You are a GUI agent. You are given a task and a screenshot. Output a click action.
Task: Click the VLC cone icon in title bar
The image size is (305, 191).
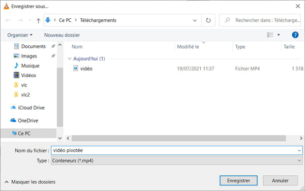tap(7, 6)
